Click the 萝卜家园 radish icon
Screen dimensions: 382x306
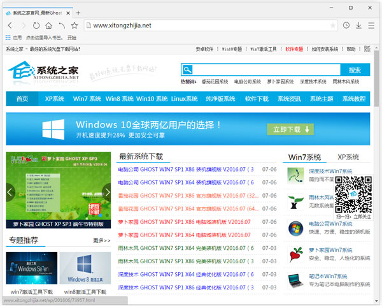click(x=295, y=254)
